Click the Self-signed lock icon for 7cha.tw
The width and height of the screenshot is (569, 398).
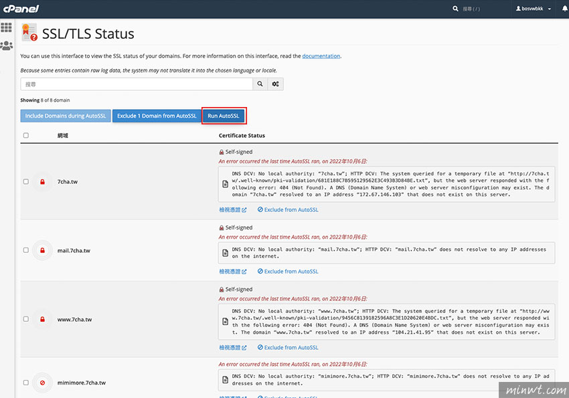[x=222, y=153]
